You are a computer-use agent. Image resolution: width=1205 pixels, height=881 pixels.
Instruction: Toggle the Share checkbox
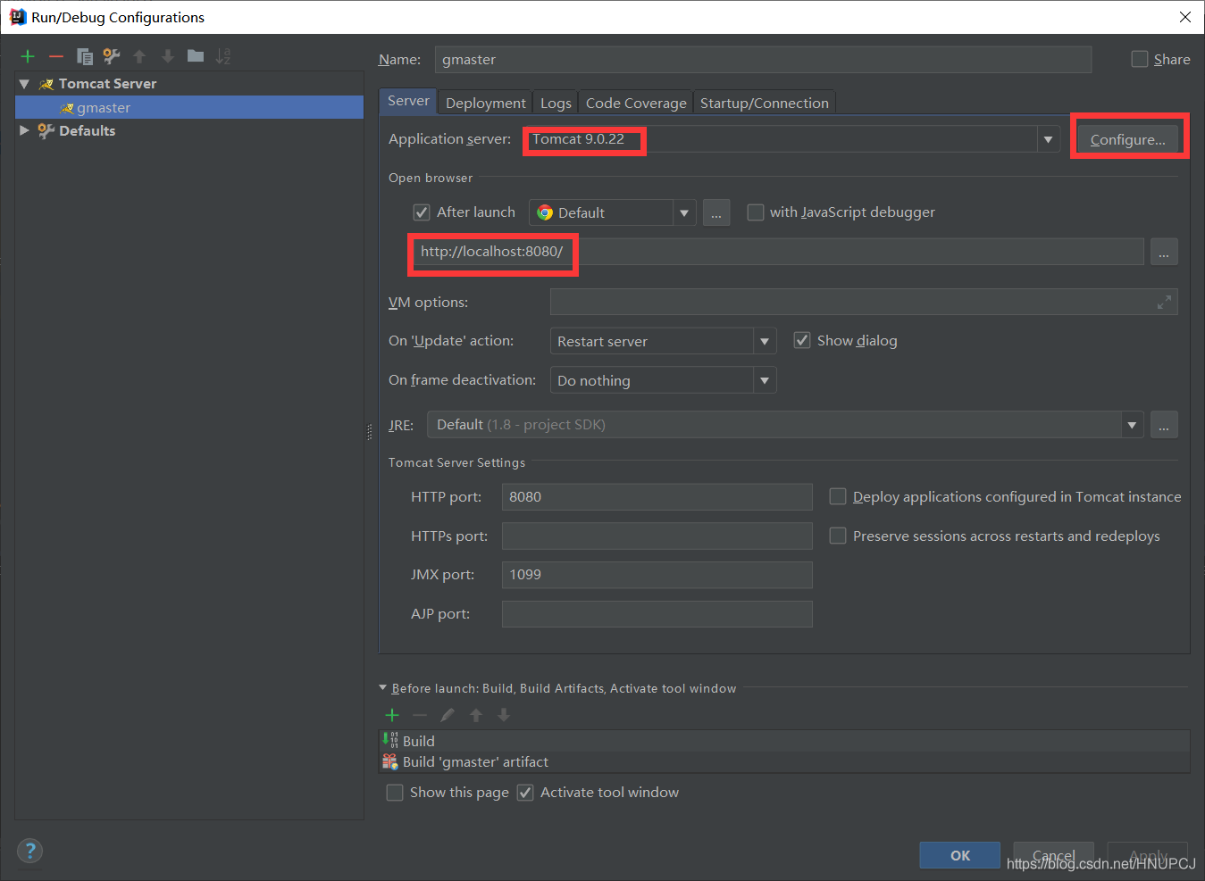(x=1140, y=59)
